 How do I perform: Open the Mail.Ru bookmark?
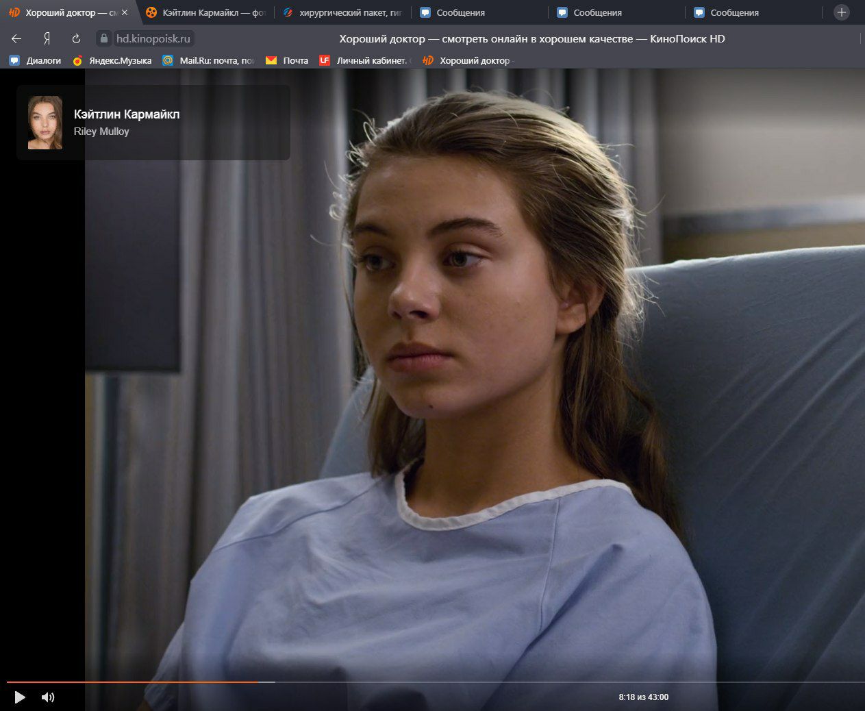point(208,60)
